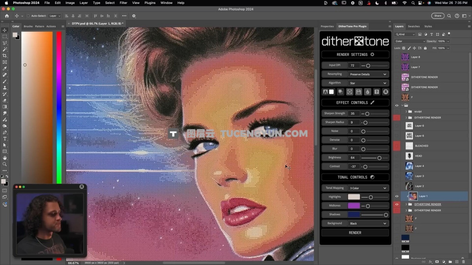The width and height of the screenshot is (472, 265).
Task: Switch to the Properties tab
Action: click(327, 26)
